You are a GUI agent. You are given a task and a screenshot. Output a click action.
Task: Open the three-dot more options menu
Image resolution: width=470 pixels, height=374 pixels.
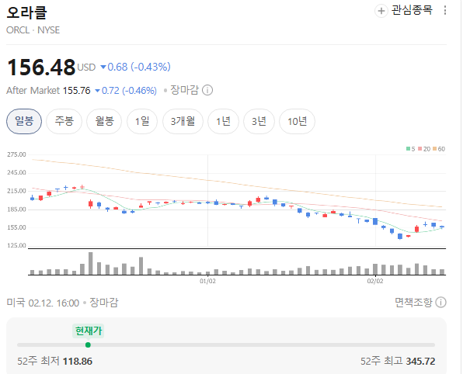pyautogui.click(x=445, y=11)
